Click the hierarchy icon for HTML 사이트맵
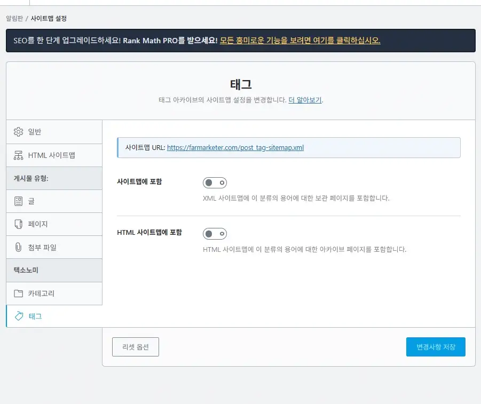The width and height of the screenshot is (481, 404). click(x=18, y=155)
